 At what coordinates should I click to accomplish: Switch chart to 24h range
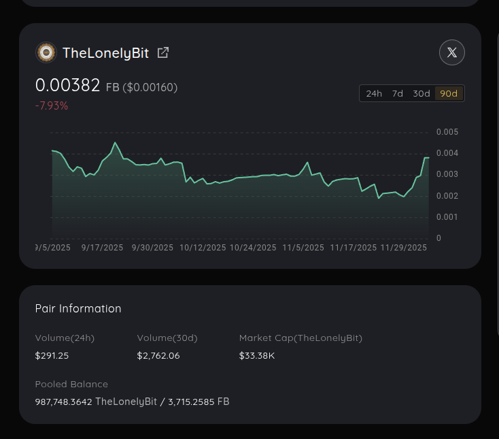click(374, 93)
